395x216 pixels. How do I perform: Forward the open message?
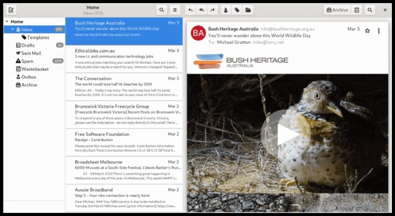[x=213, y=10]
